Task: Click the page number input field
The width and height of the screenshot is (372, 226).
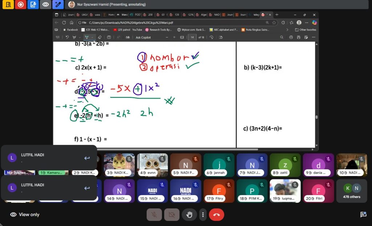Action: click(x=192, y=37)
